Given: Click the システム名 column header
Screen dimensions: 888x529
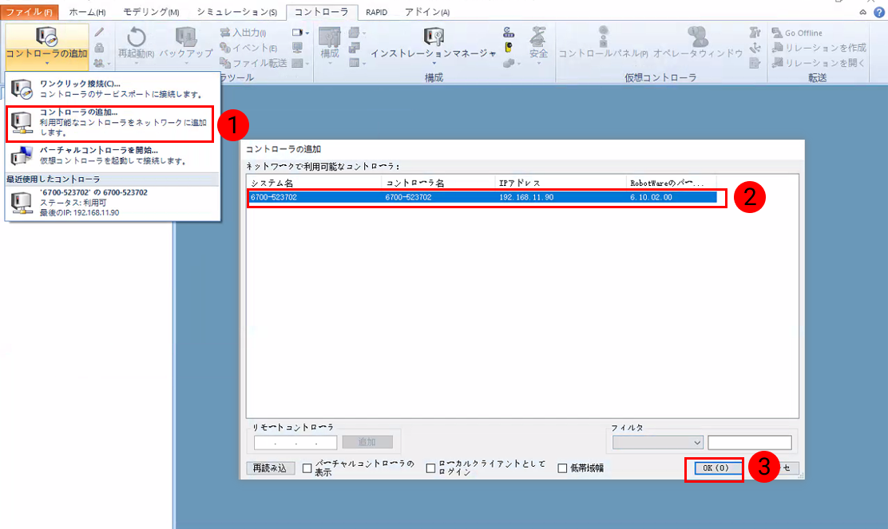Looking at the screenshot, I should [x=315, y=183].
